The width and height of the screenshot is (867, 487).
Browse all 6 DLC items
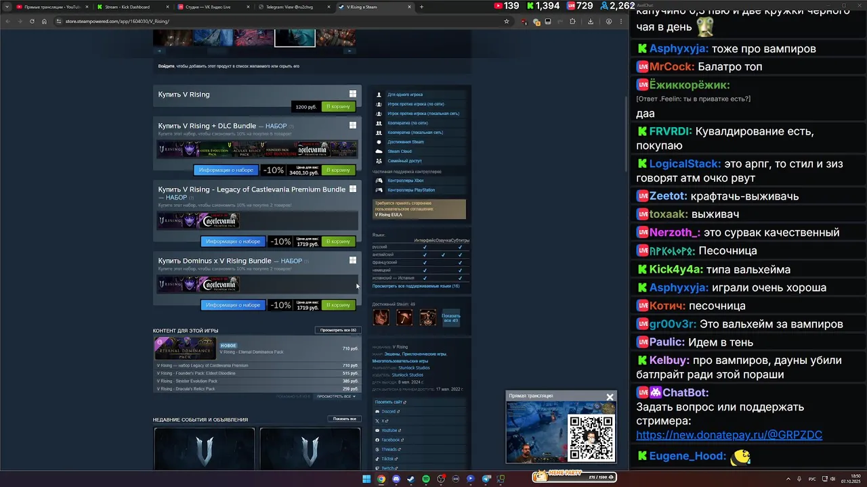(x=338, y=330)
